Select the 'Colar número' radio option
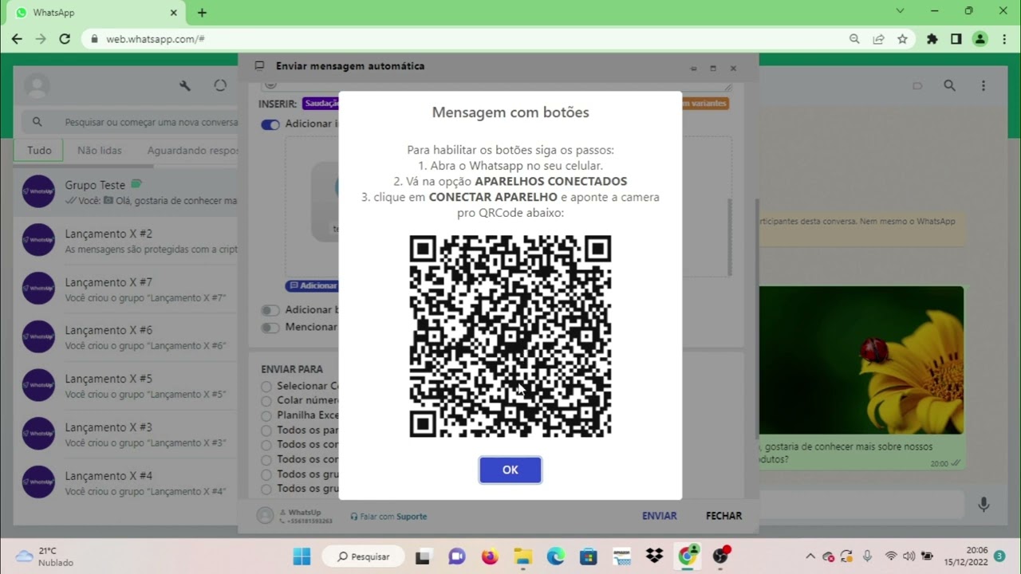This screenshot has height=574, width=1021. click(266, 401)
